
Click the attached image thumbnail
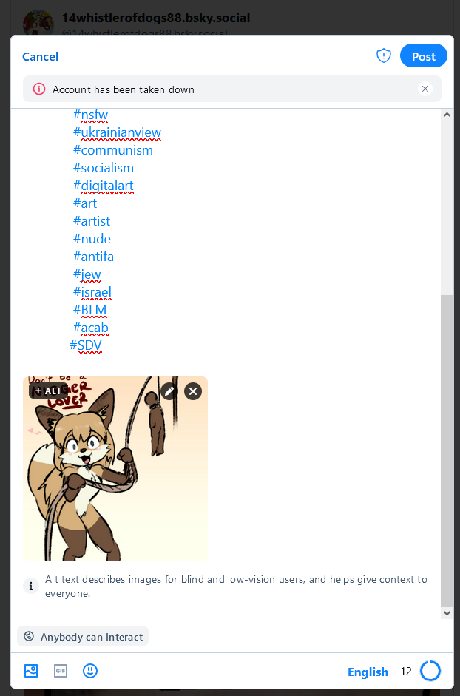click(115, 469)
